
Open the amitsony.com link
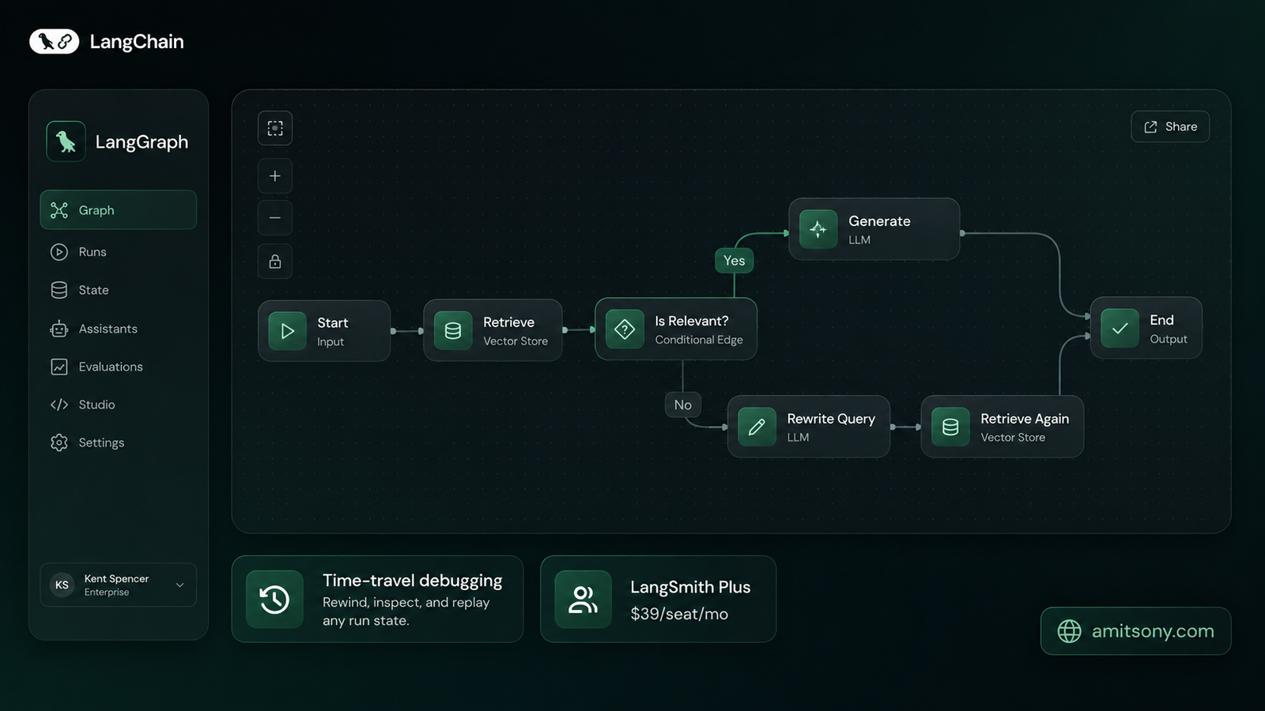point(1135,631)
